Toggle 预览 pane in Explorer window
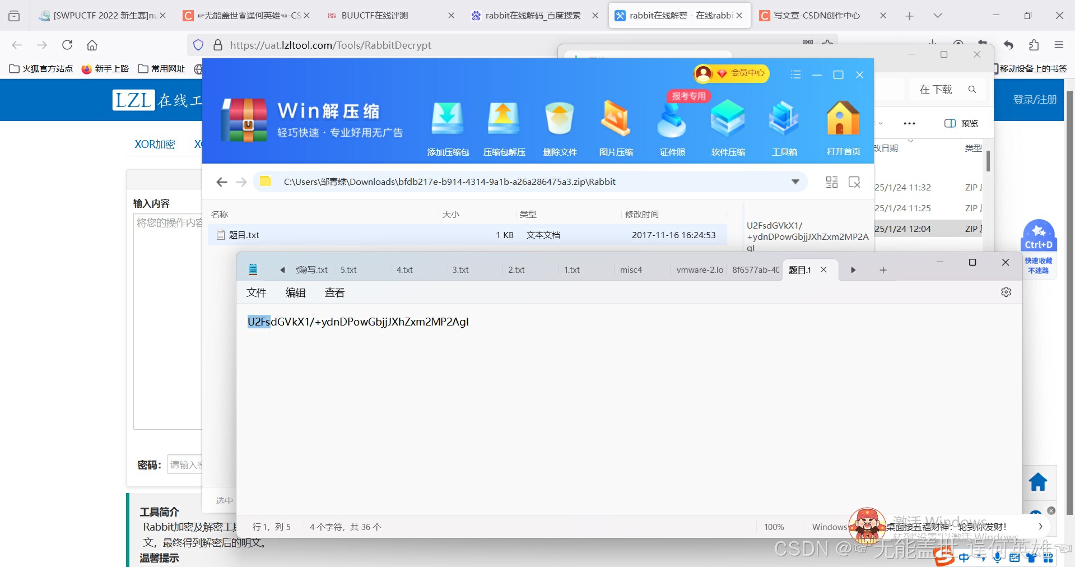1075x567 pixels. click(x=961, y=123)
